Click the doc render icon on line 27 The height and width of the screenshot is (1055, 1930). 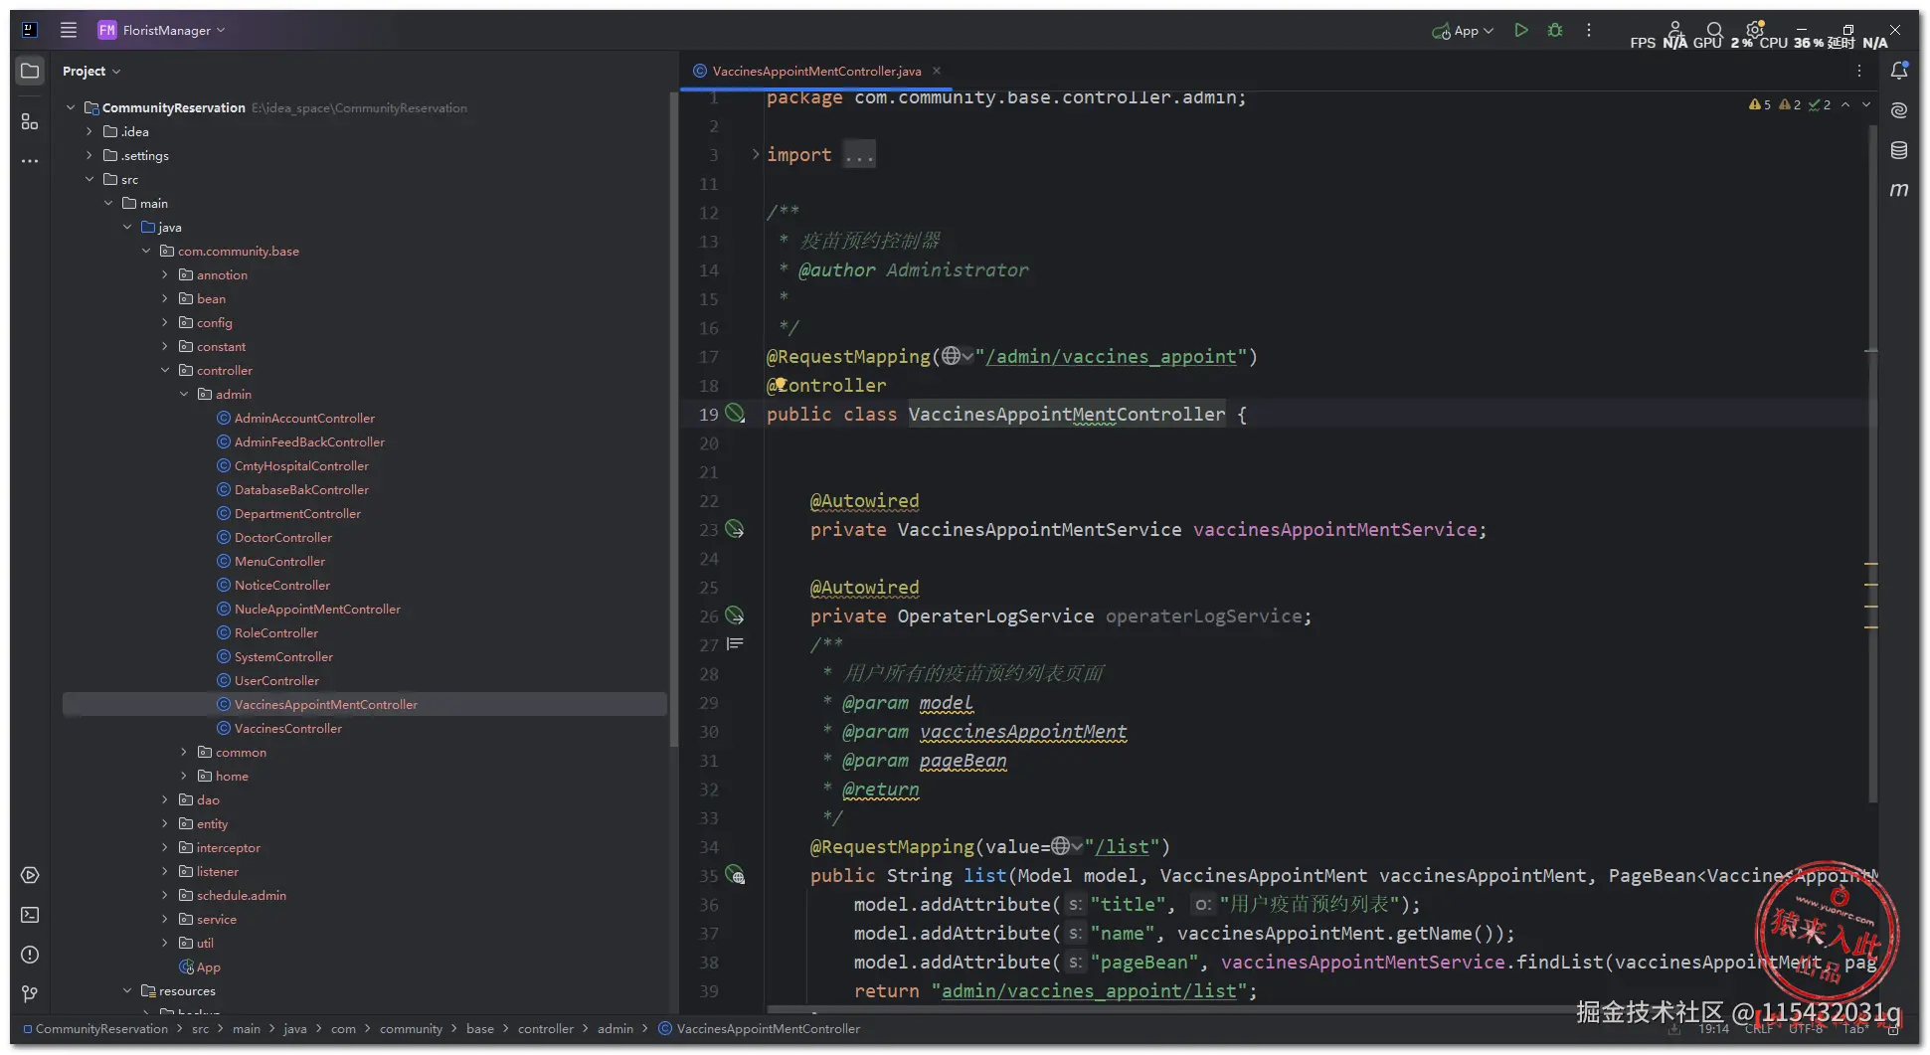pos(735,644)
